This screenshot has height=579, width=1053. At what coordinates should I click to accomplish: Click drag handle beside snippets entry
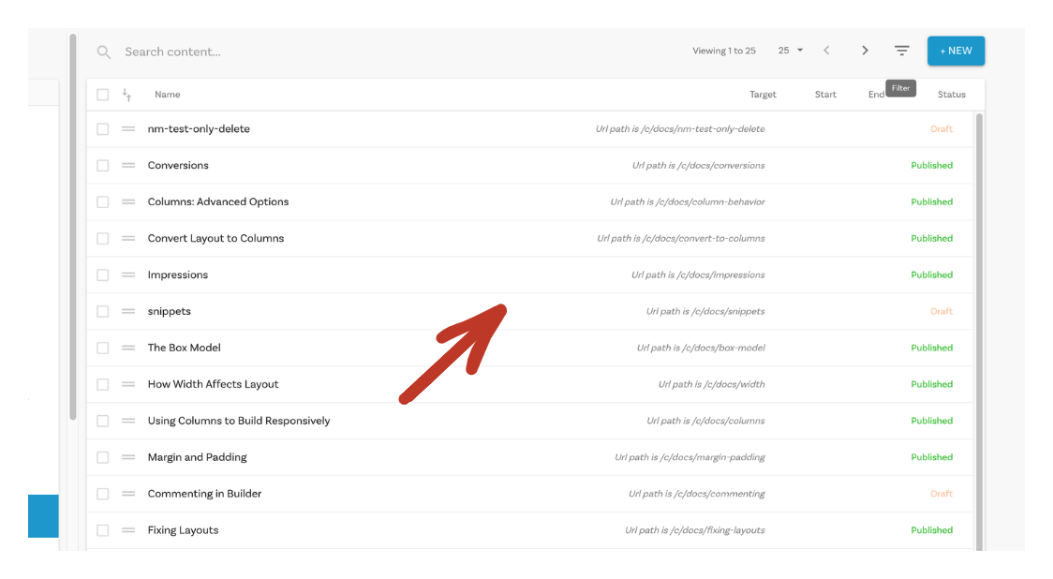click(128, 311)
